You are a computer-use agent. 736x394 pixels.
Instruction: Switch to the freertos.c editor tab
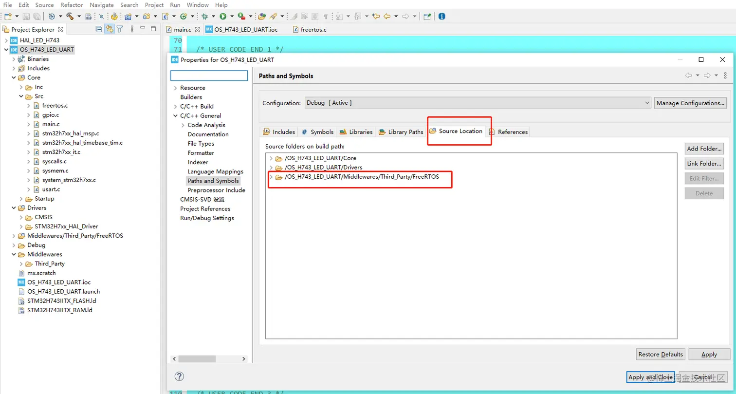[x=310, y=29]
